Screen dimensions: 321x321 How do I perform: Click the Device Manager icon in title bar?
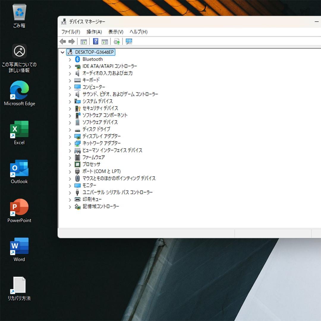(64, 21)
